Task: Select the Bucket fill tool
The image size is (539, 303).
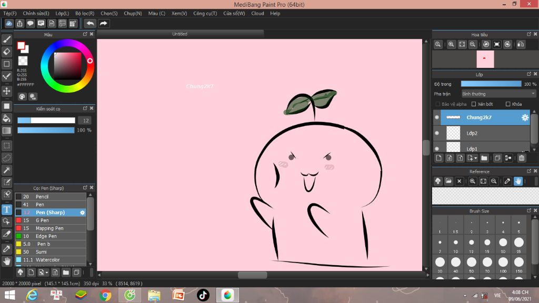Action: 6,118
